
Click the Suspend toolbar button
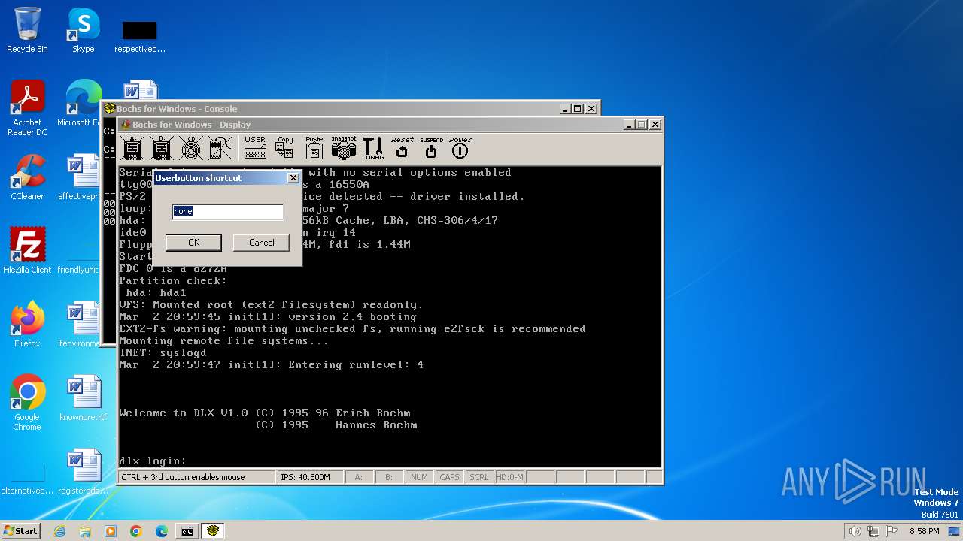coord(431,148)
